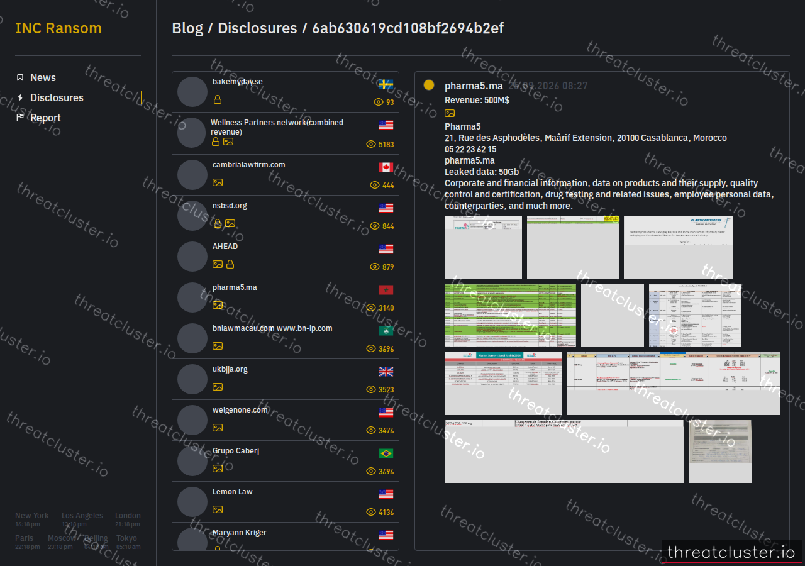
Task: Open the Pharma5 logo document thumbnail
Action: click(483, 248)
